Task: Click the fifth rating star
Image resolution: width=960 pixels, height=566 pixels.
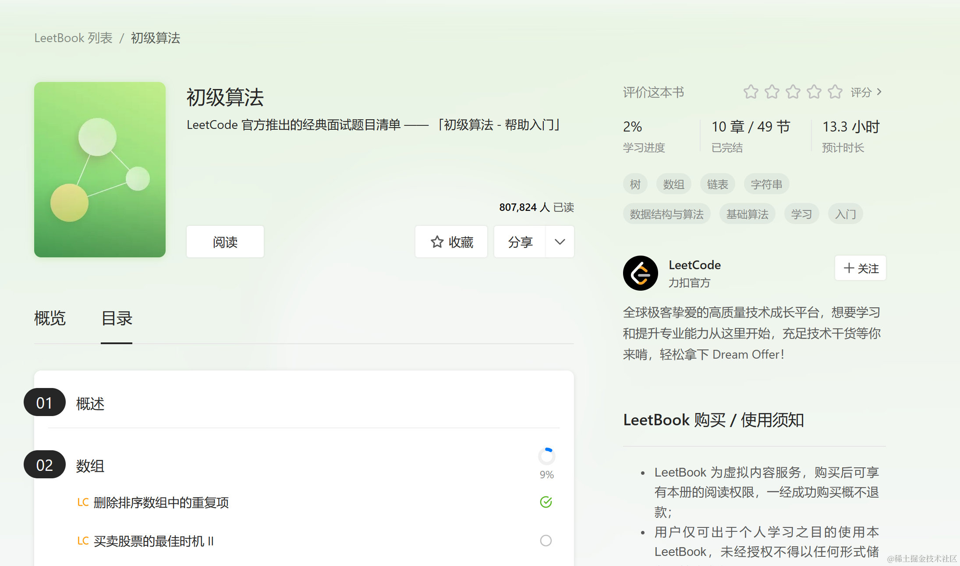Action: 835,92
